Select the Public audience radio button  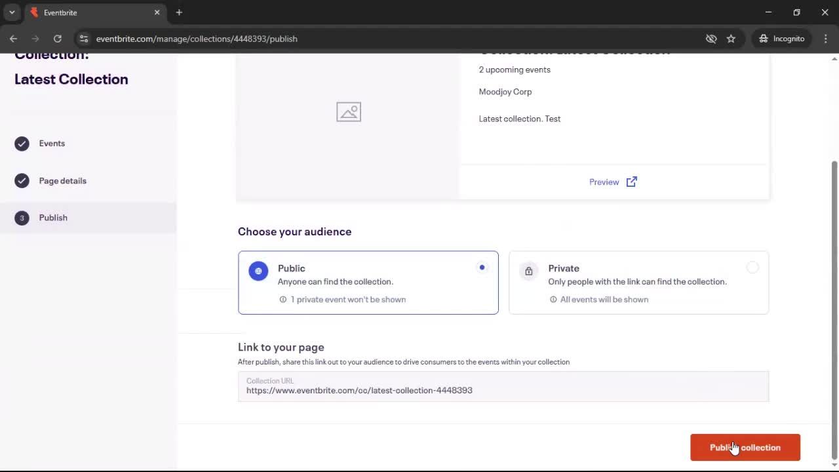(482, 267)
